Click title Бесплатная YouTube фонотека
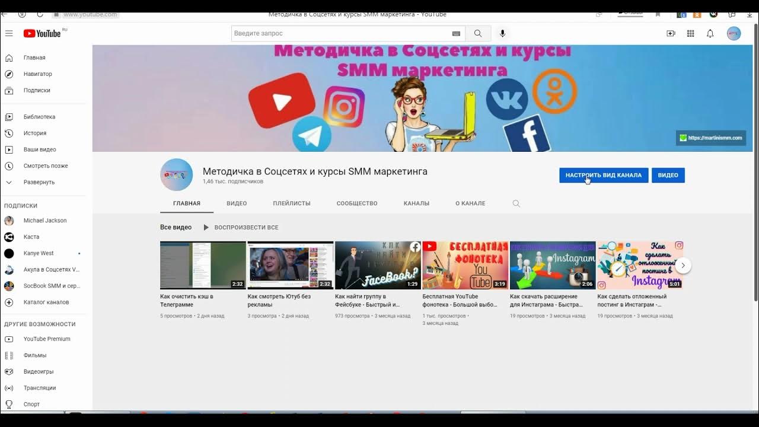Viewport: 759px width, 427px height. 460,301
